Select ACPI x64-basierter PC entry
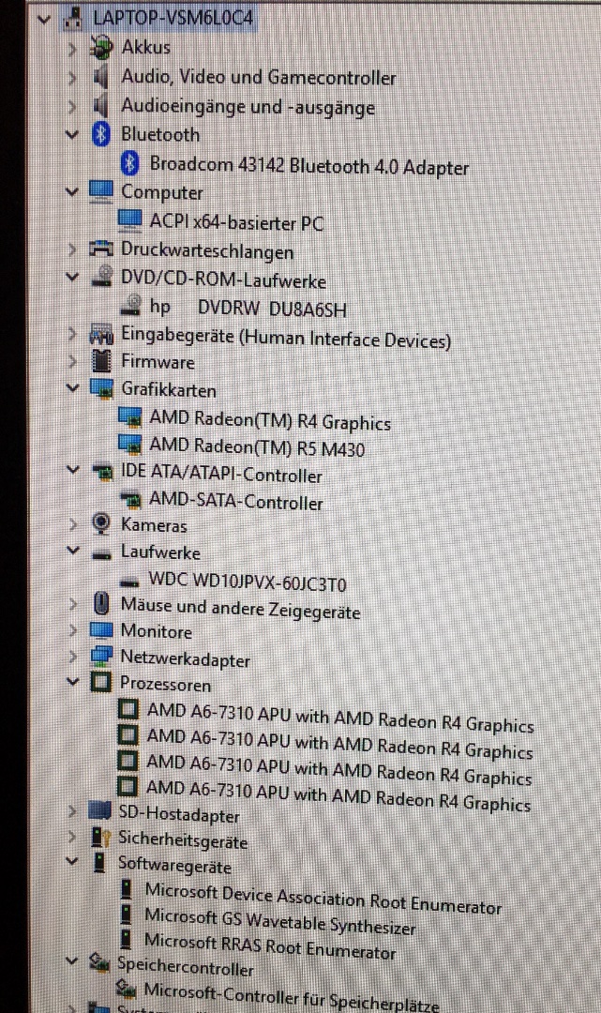This screenshot has width=601, height=1013. click(x=236, y=222)
